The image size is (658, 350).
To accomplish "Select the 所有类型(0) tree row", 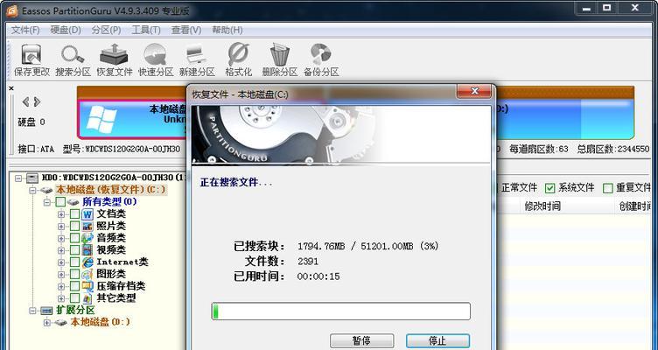I will coord(109,202).
